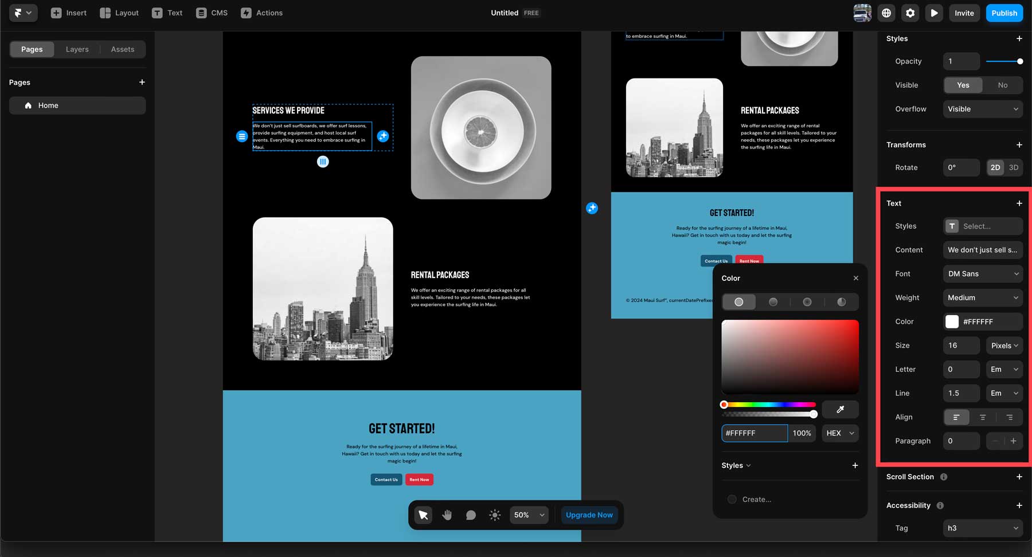Image resolution: width=1032 pixels, height=557 pixels.
Task: Select the hand pan tool
Action: pos(447,515)
